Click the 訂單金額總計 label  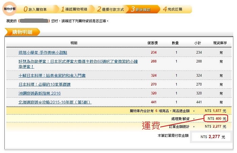coord(179,126)
